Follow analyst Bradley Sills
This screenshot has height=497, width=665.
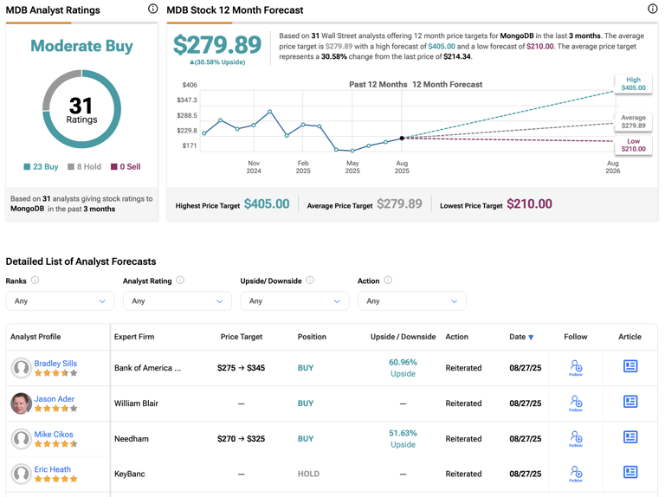tap(576, 368)
